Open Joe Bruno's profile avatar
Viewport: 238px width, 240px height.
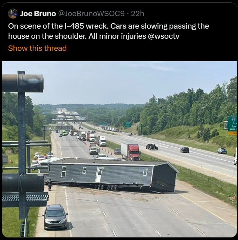pyautogui.click(x=12, y=13)
